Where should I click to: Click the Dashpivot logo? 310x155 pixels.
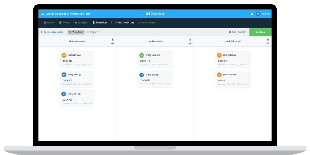(155, 14)
